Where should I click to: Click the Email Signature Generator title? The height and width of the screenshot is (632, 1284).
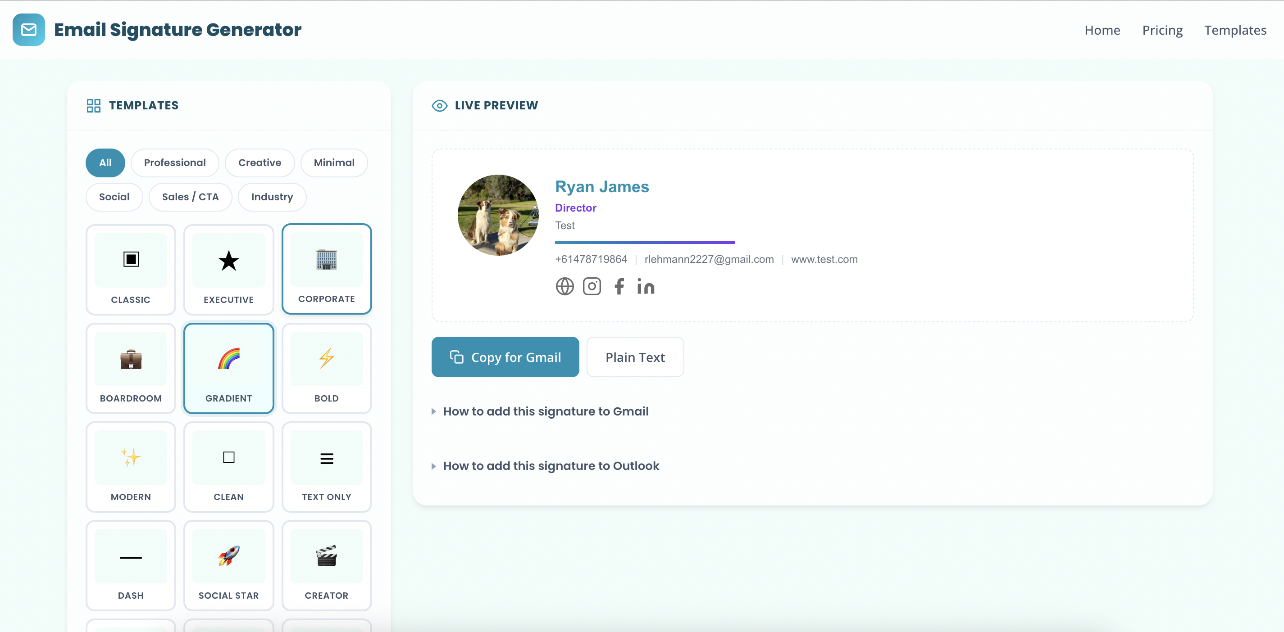(x=178, y=30)
